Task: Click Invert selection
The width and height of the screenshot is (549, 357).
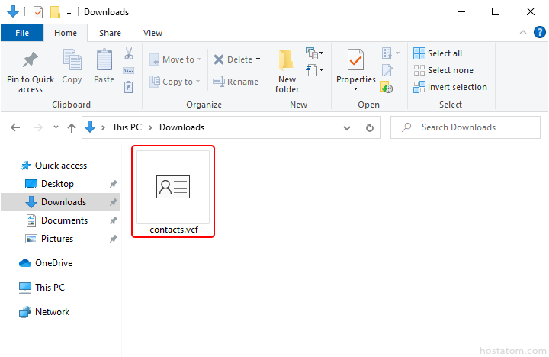Action: click(450, 87)
